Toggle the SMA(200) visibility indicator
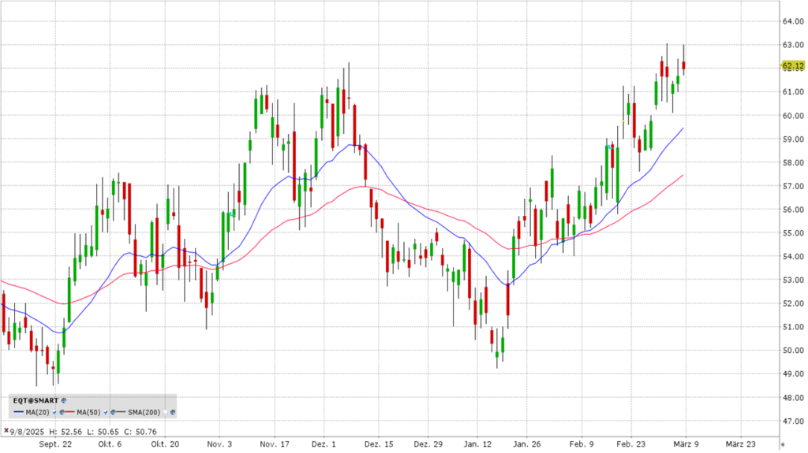This screenshot has width=808, height=453. pyautogui.click(x=165, y=412)
